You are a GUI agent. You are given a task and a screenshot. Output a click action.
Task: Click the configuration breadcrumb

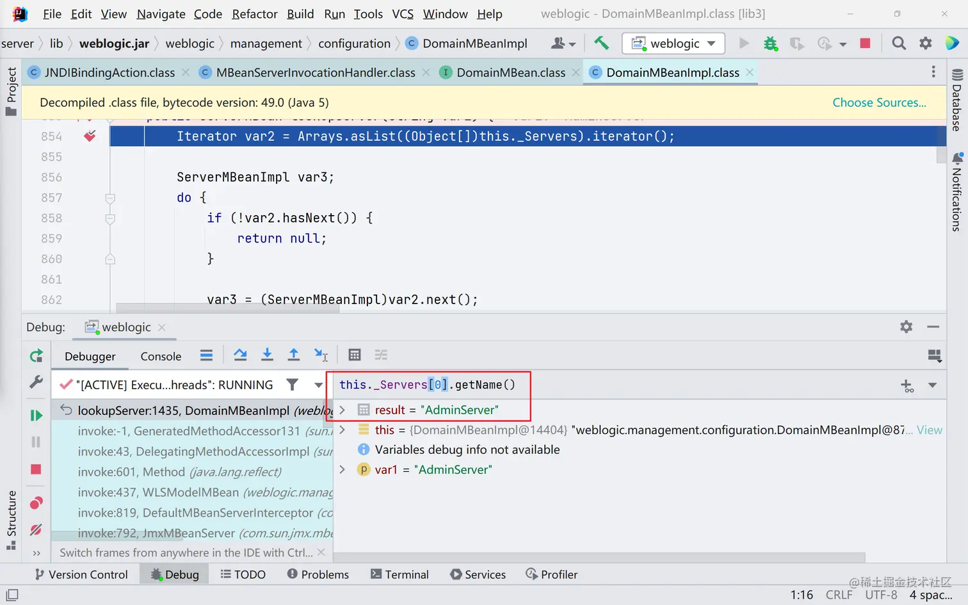(x=354, y=43)
